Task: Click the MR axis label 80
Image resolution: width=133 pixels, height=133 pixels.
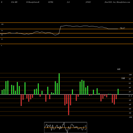Action: [x=130, y=79]
